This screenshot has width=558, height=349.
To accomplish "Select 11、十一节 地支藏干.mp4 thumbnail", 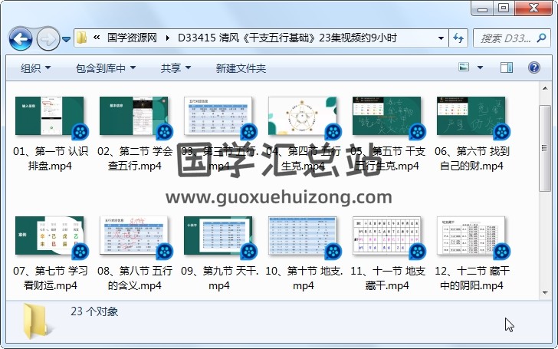I will coord(387,235).
